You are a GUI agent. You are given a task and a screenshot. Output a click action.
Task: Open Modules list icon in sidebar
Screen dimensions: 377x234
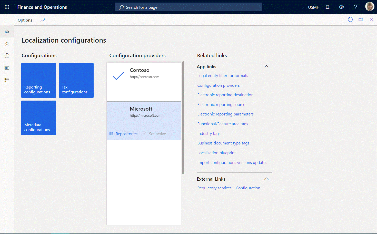(x=7, y=80)
